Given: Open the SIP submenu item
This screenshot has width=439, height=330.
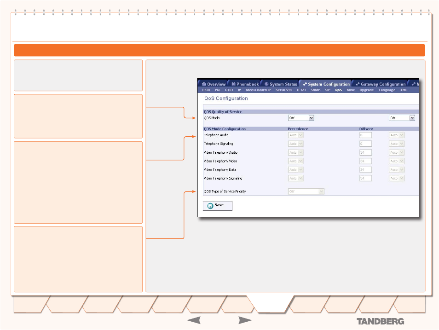Looking at the screenshot, I should [x=328, y=90].
